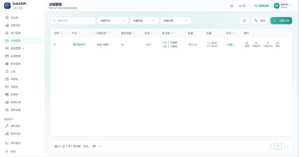This screenshot has height=157, width=299.
Task: Open 账号管理 account management
Action: pyautogui.click(x=22, y=64)
